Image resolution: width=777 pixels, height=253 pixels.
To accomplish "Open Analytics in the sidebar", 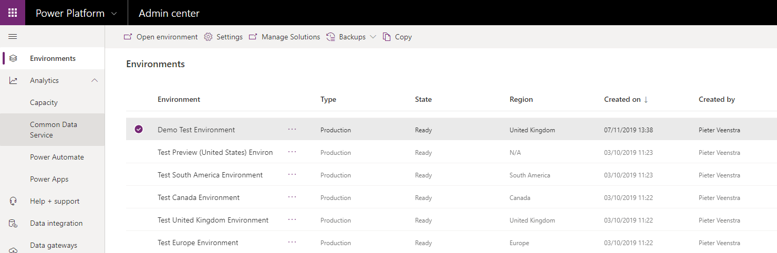I will (44, 80).
